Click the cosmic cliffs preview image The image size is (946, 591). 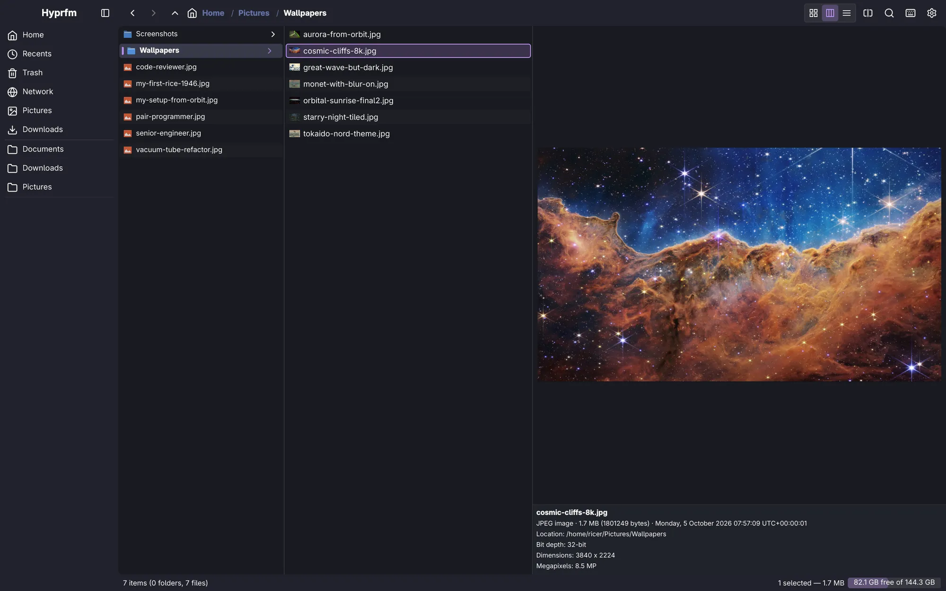[x=739, y=264]
